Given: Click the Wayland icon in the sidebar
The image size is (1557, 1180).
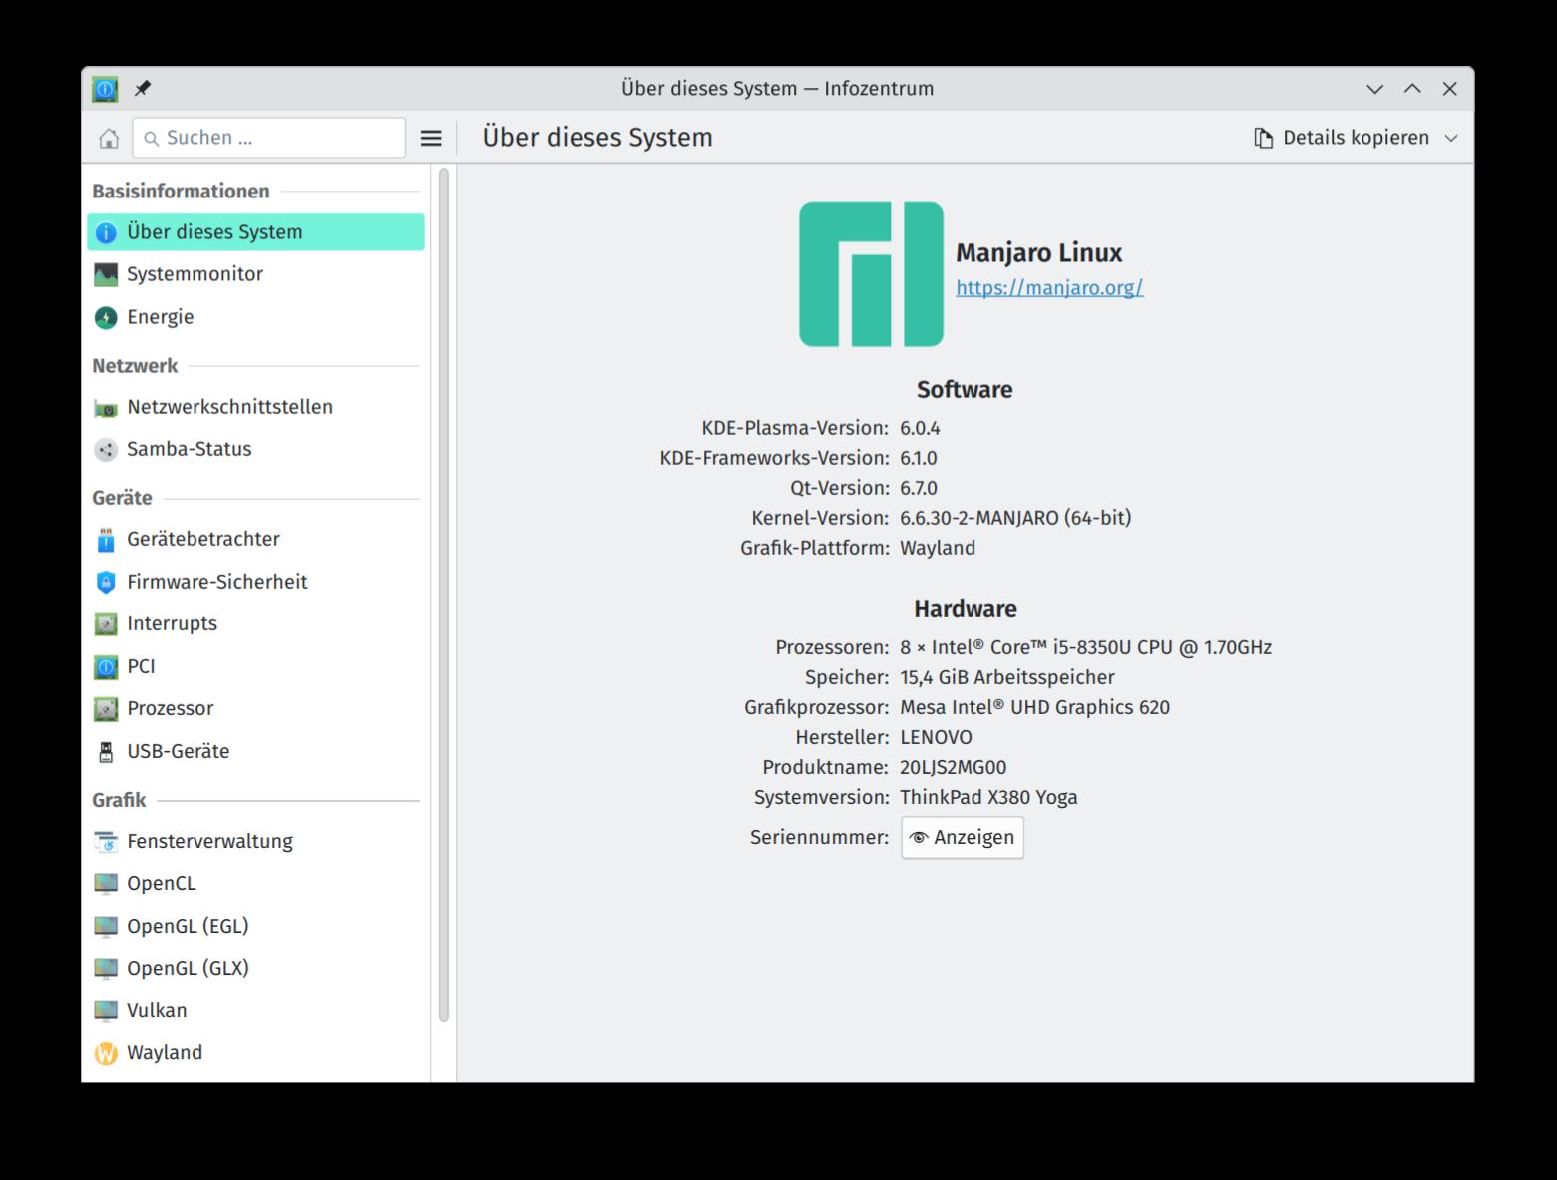Looking at the screenshot, I should (x=106, y=1053).
